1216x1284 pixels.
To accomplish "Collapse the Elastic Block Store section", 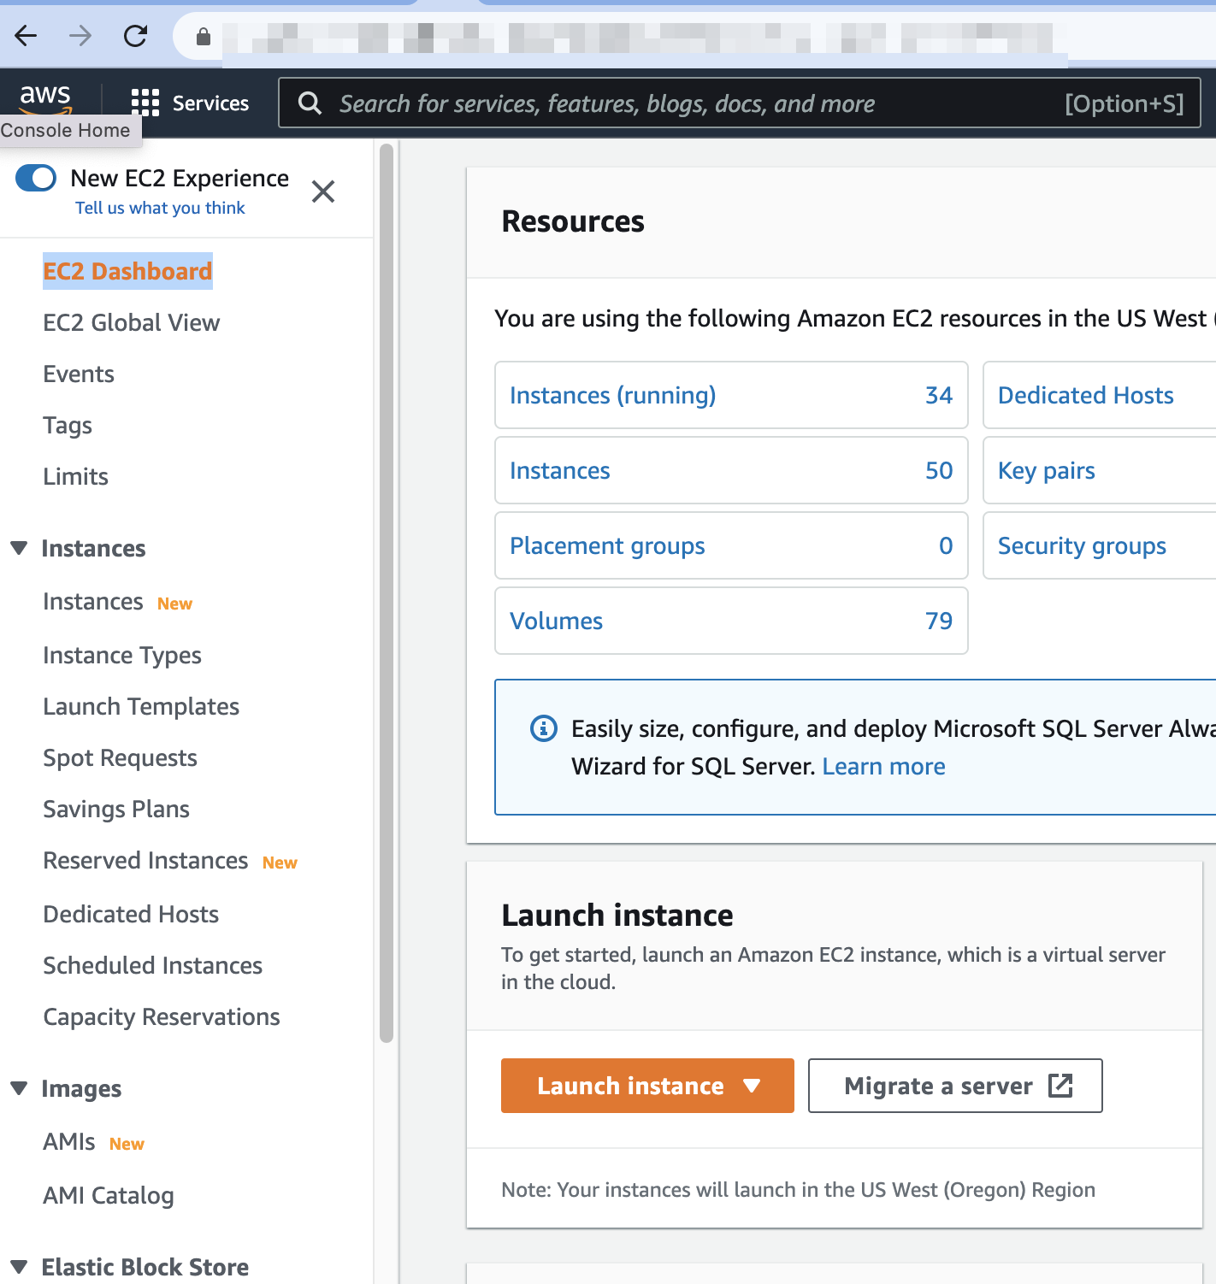I will pyautogui.click(x=19, y=1266).
